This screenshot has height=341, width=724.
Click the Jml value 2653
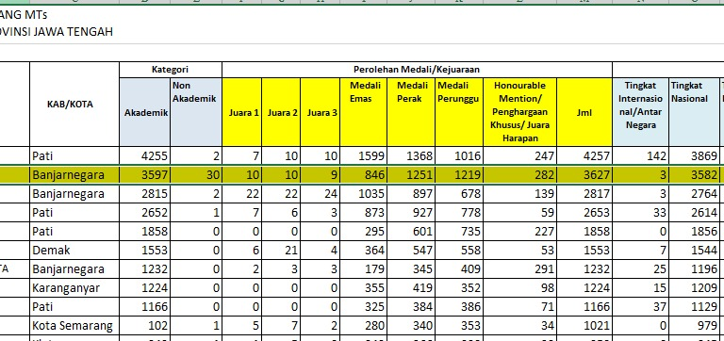click(584, 213)
